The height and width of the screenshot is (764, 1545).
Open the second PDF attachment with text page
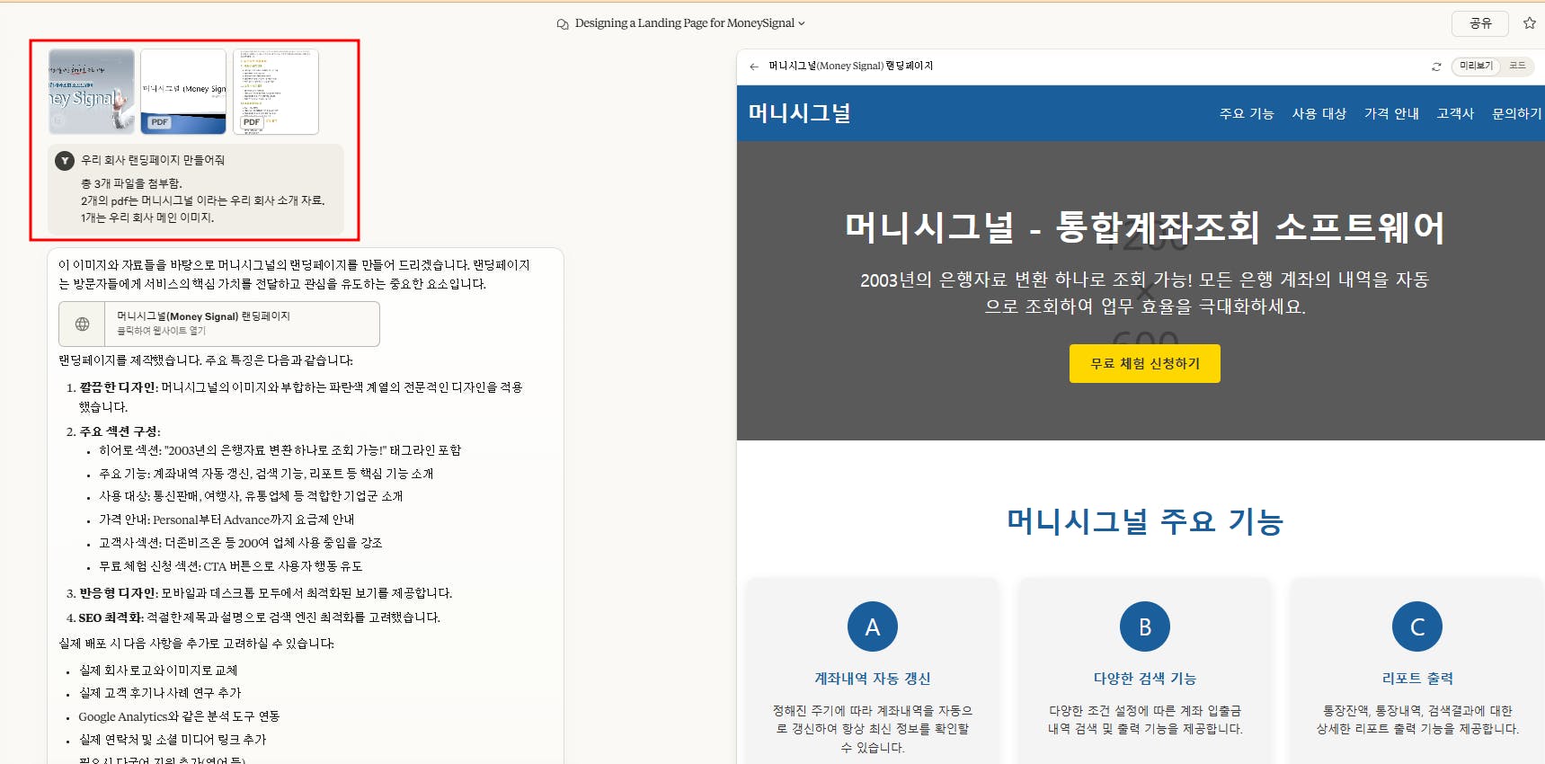(x=276, y=92)
